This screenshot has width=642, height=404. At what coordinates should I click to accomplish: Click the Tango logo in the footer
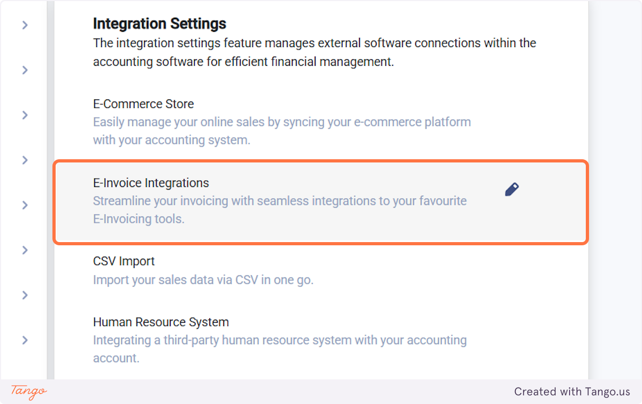tap(29, 391)
